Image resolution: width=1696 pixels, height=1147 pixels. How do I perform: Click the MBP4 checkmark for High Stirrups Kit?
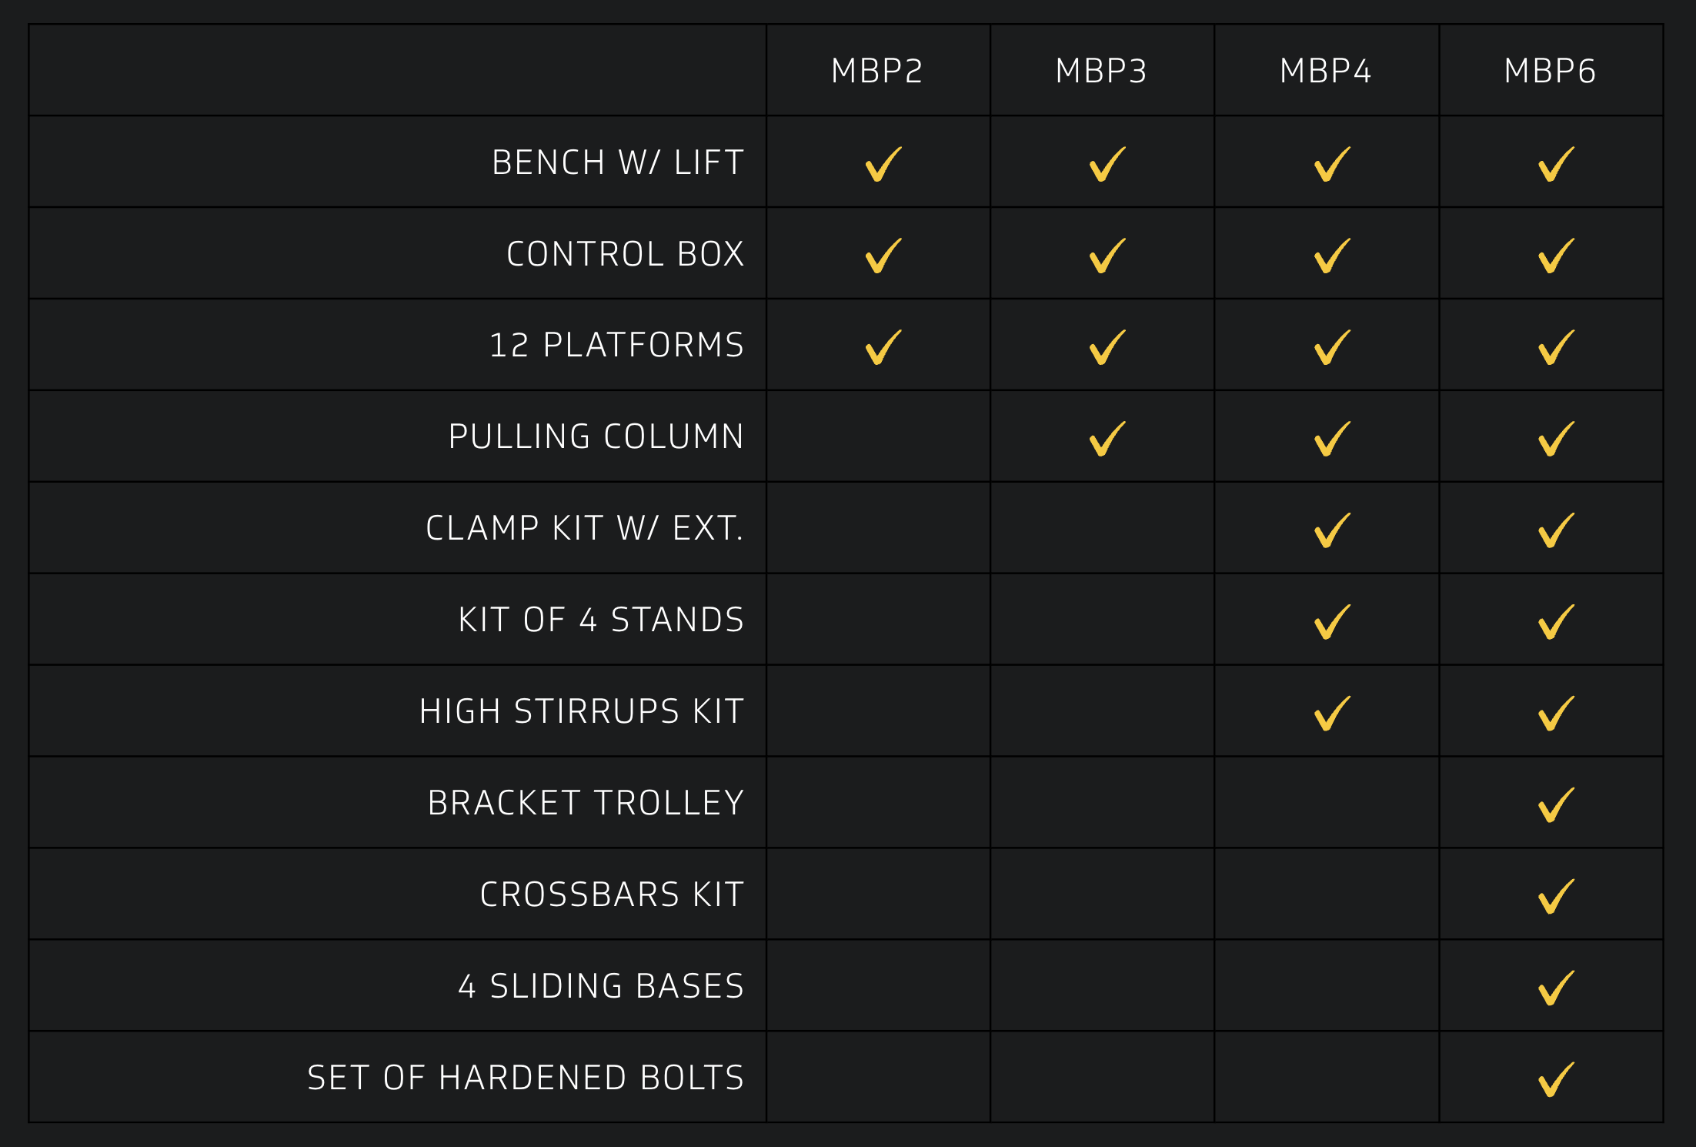[x=1331, y=714]
